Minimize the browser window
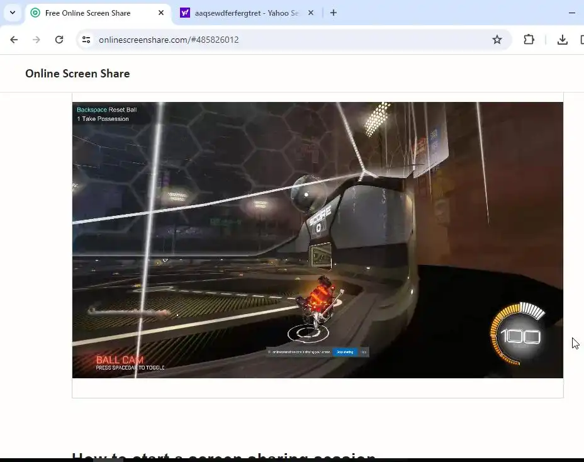Viewport: 584px width, 462px height. coord(572,13)
